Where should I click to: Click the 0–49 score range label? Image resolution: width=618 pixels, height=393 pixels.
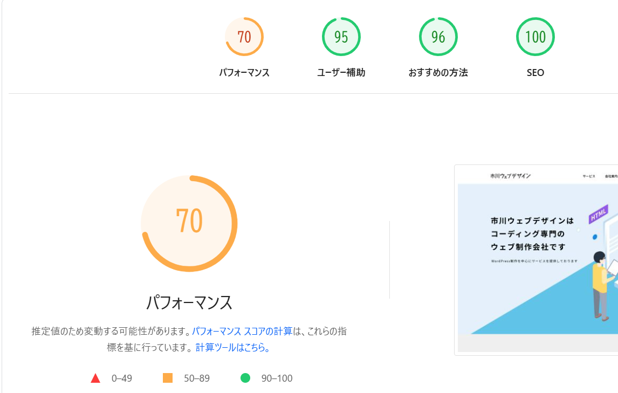click(x=122, y=378)
